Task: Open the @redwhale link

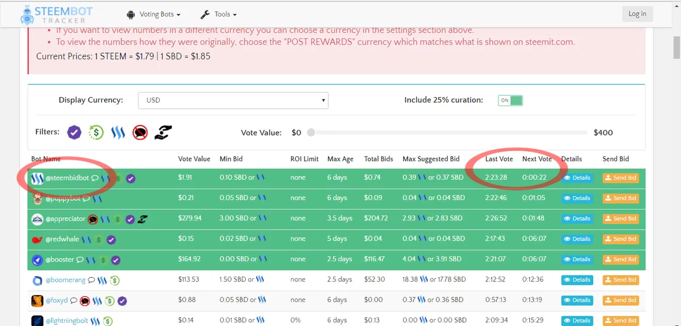Action: click(62, 239)
